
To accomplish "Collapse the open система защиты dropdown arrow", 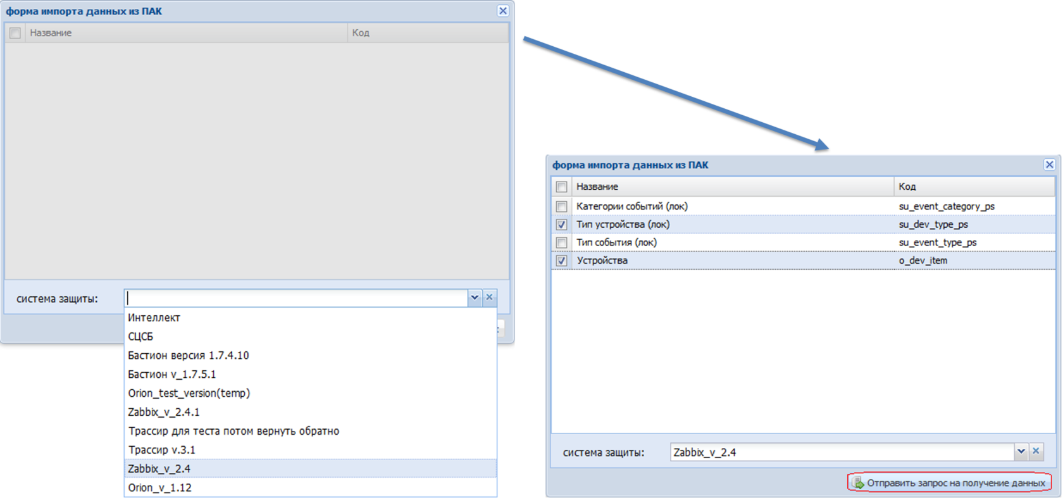I will [475, 297].
